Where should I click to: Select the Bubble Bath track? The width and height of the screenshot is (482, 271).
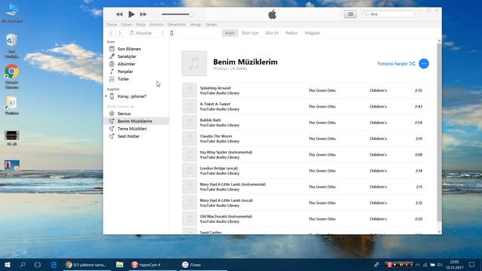[x=304, y=123]
